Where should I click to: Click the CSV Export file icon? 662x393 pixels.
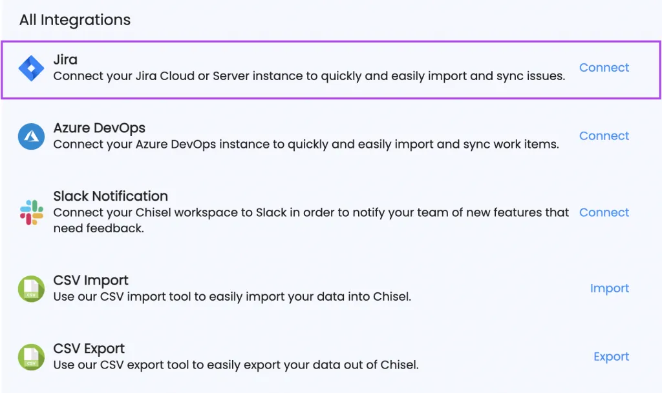point(31,357)
